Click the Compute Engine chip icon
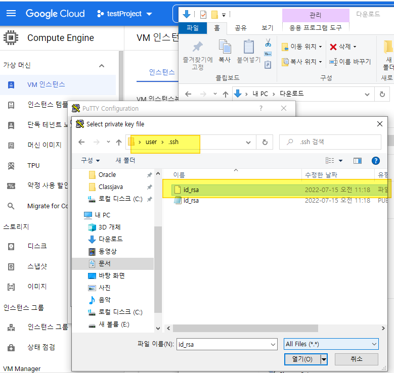Viewport: 394px width, 373px height. [x=11, y=38]
